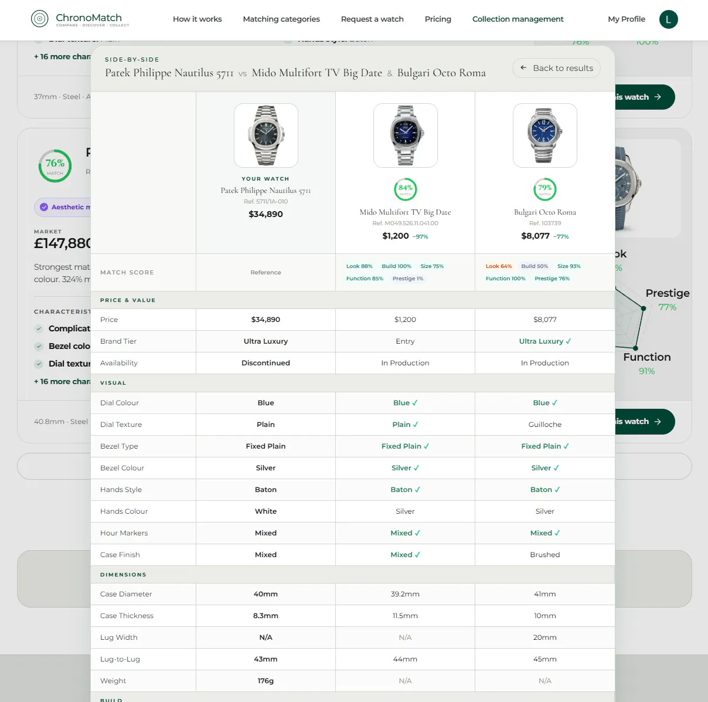Click 11.5mm case thickness value
This screenshot has height=702, width=708.
pos(406,616)
